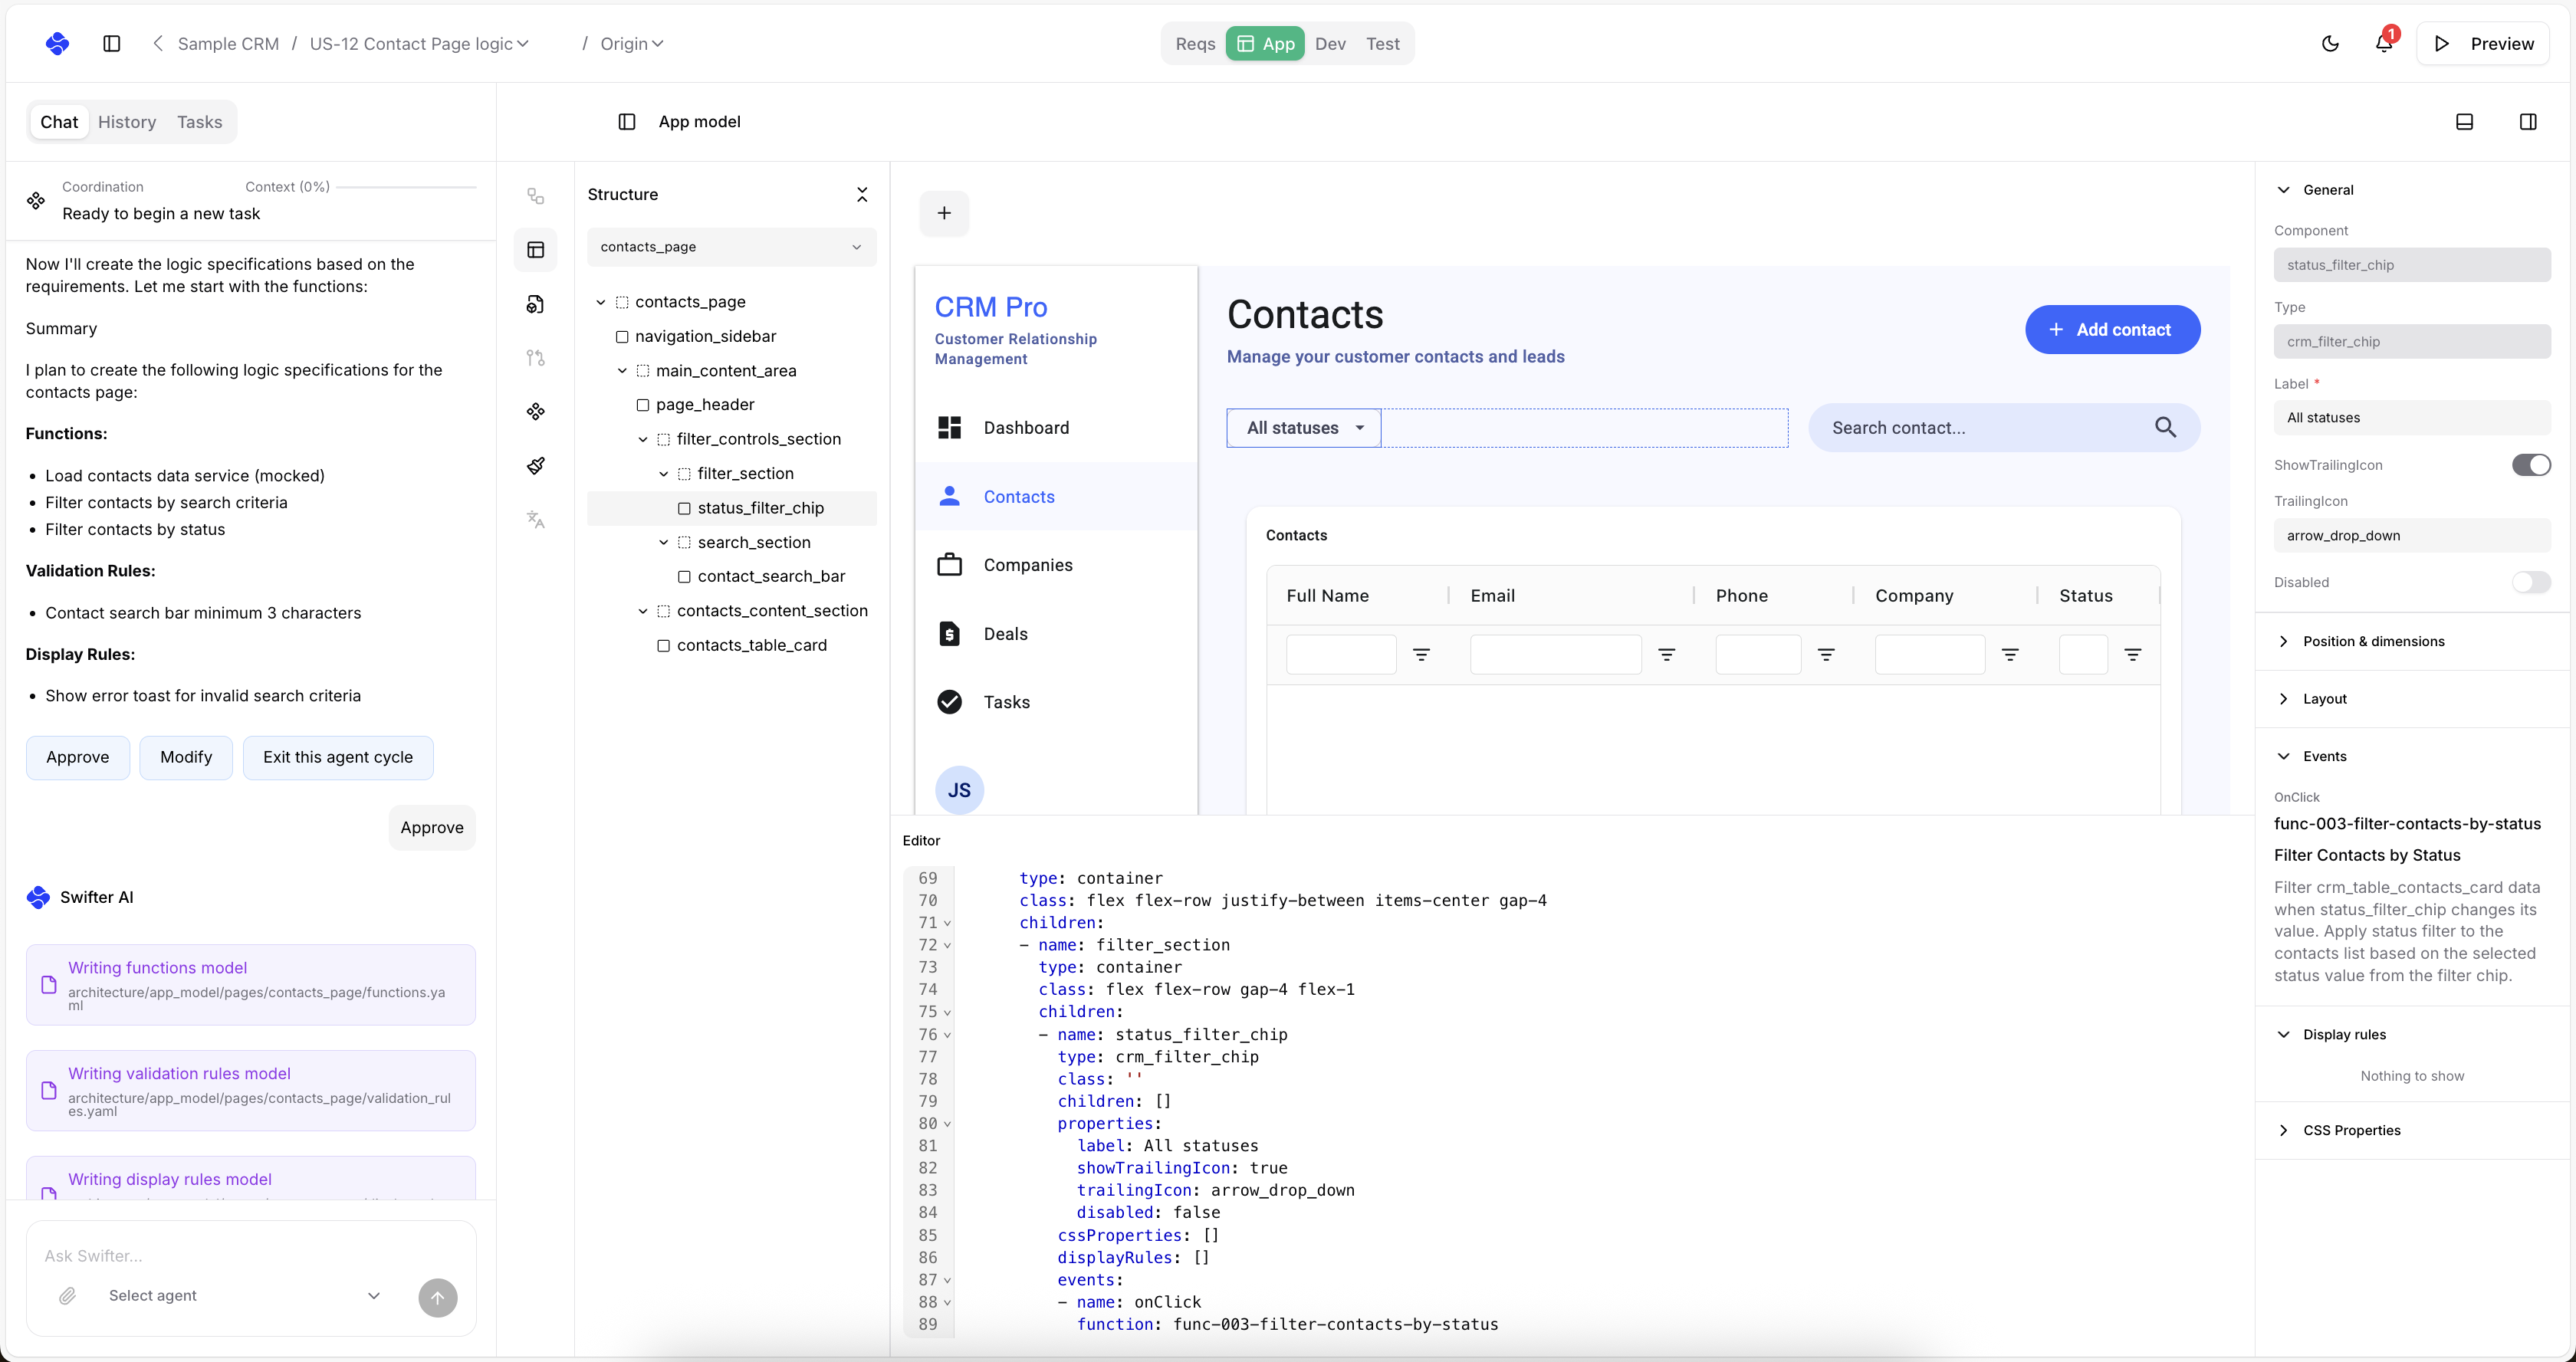Switch to the History tab
Image resolution: width=2576 pixels, height=1362 pixels.
[127, 122]
